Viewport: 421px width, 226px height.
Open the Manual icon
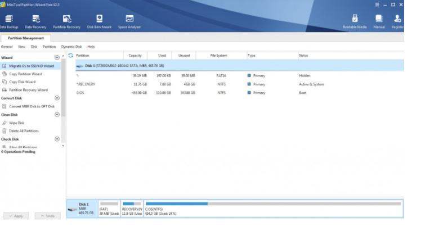click(x=379, y=22)
